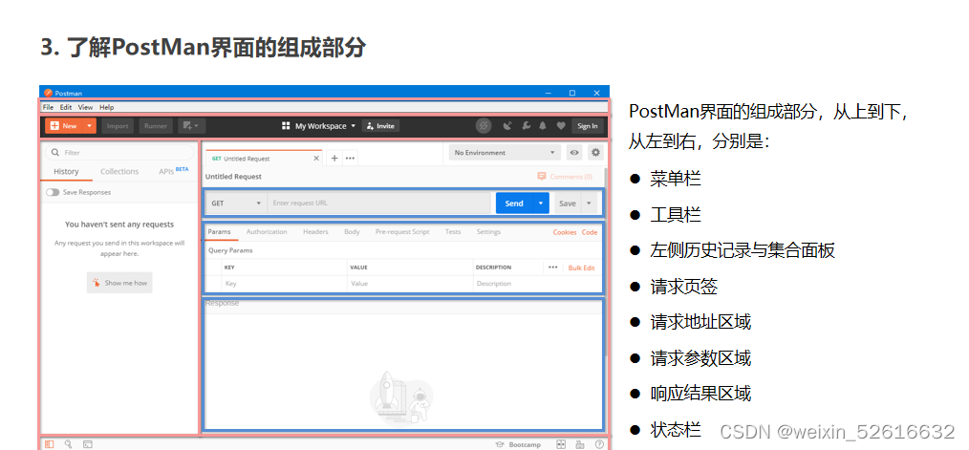The image size is (969, 450).
Task: Click the Untitled Request title text
Action: click(x=233, y=176)
